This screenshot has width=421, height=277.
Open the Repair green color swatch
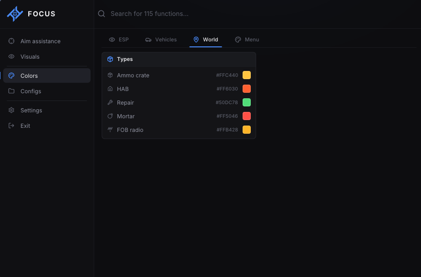(x=247, y=102)
